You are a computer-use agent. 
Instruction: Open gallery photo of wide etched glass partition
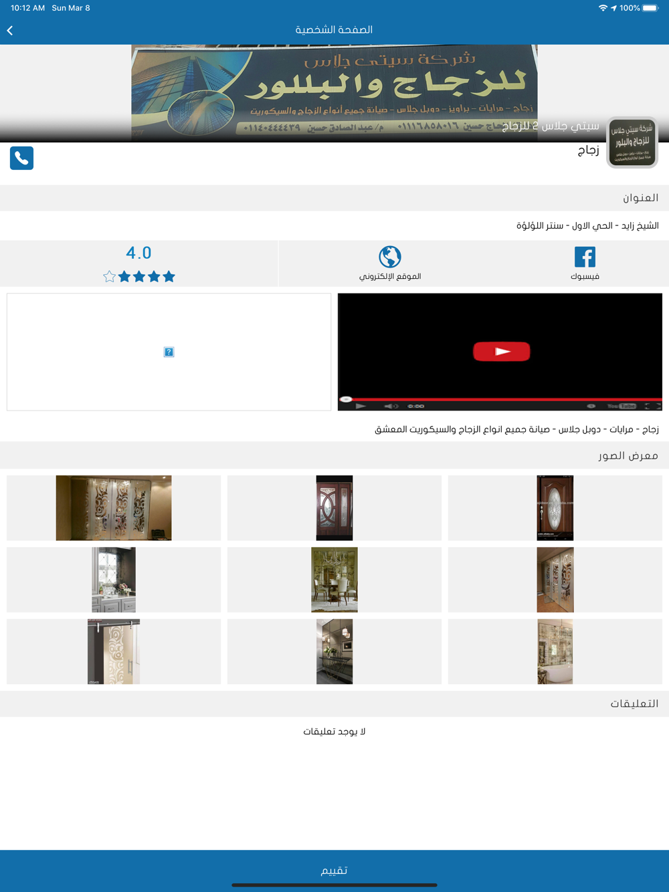pyautogui.click(x=114, y=508)
